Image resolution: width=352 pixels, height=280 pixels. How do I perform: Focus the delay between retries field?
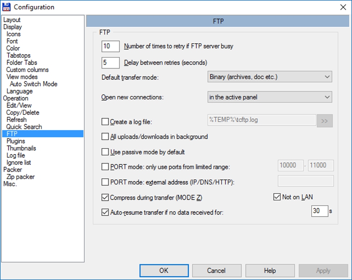tap(110, 62)
